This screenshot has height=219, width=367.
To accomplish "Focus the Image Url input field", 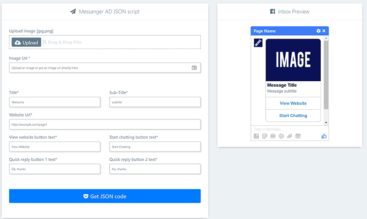I will tap(105, 68).
